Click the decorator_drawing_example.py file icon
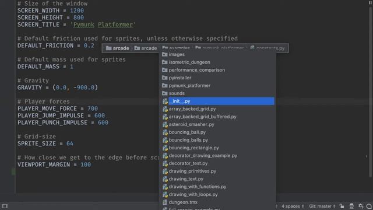Screen dimensions: 373x210 click(x=165, y=156)
